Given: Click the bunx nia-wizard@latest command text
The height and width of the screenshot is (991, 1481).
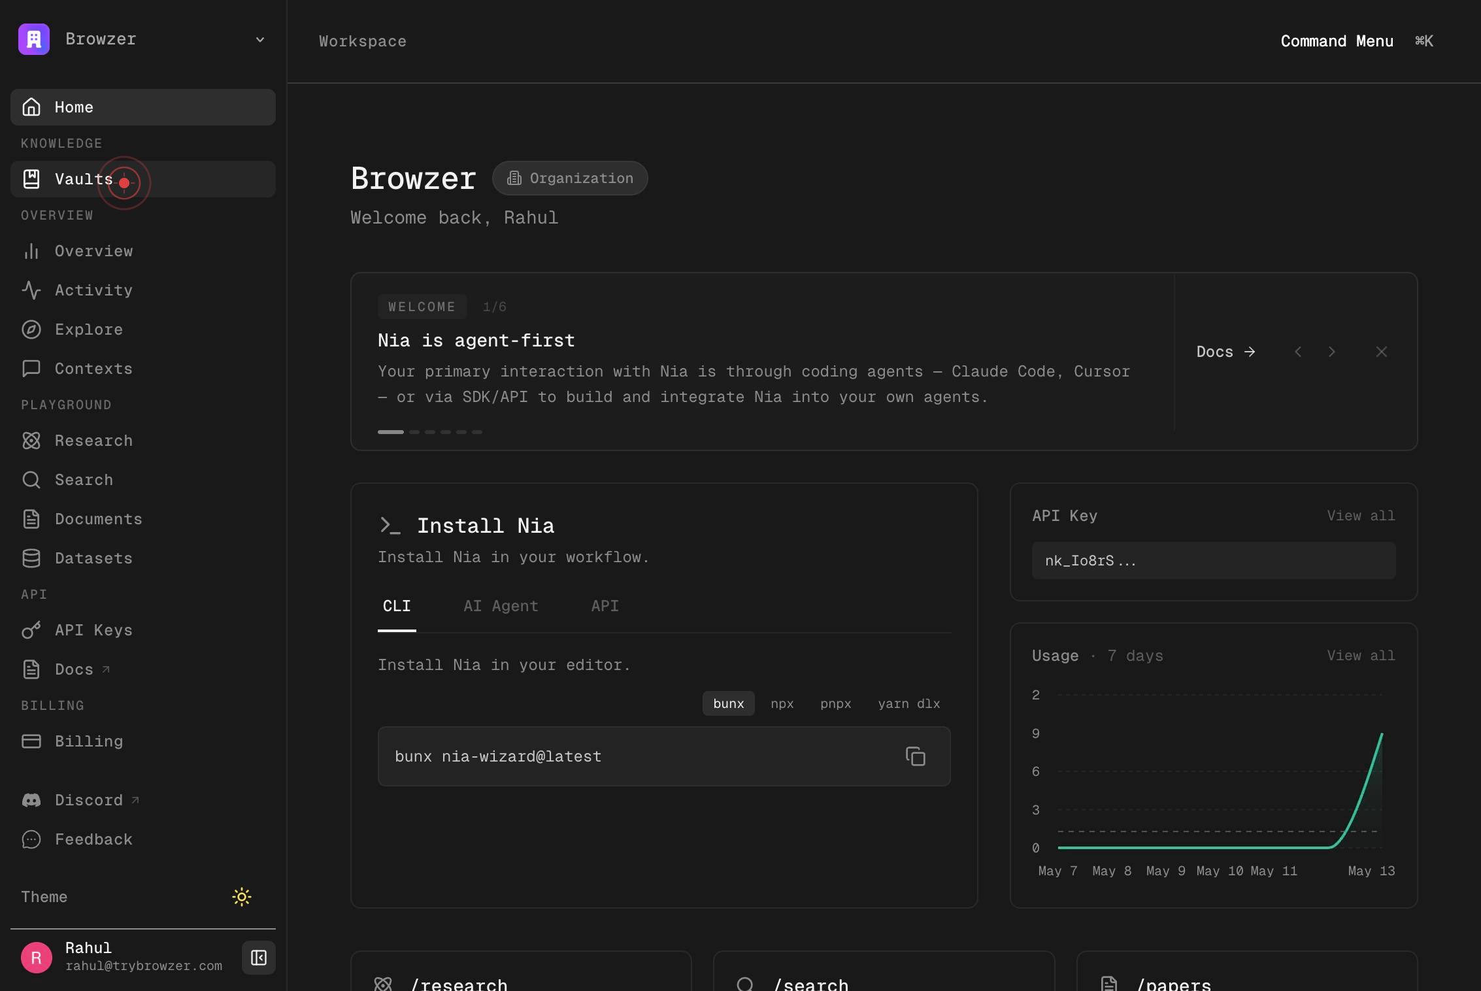Looking at the screenshot, I should point(498,756).
